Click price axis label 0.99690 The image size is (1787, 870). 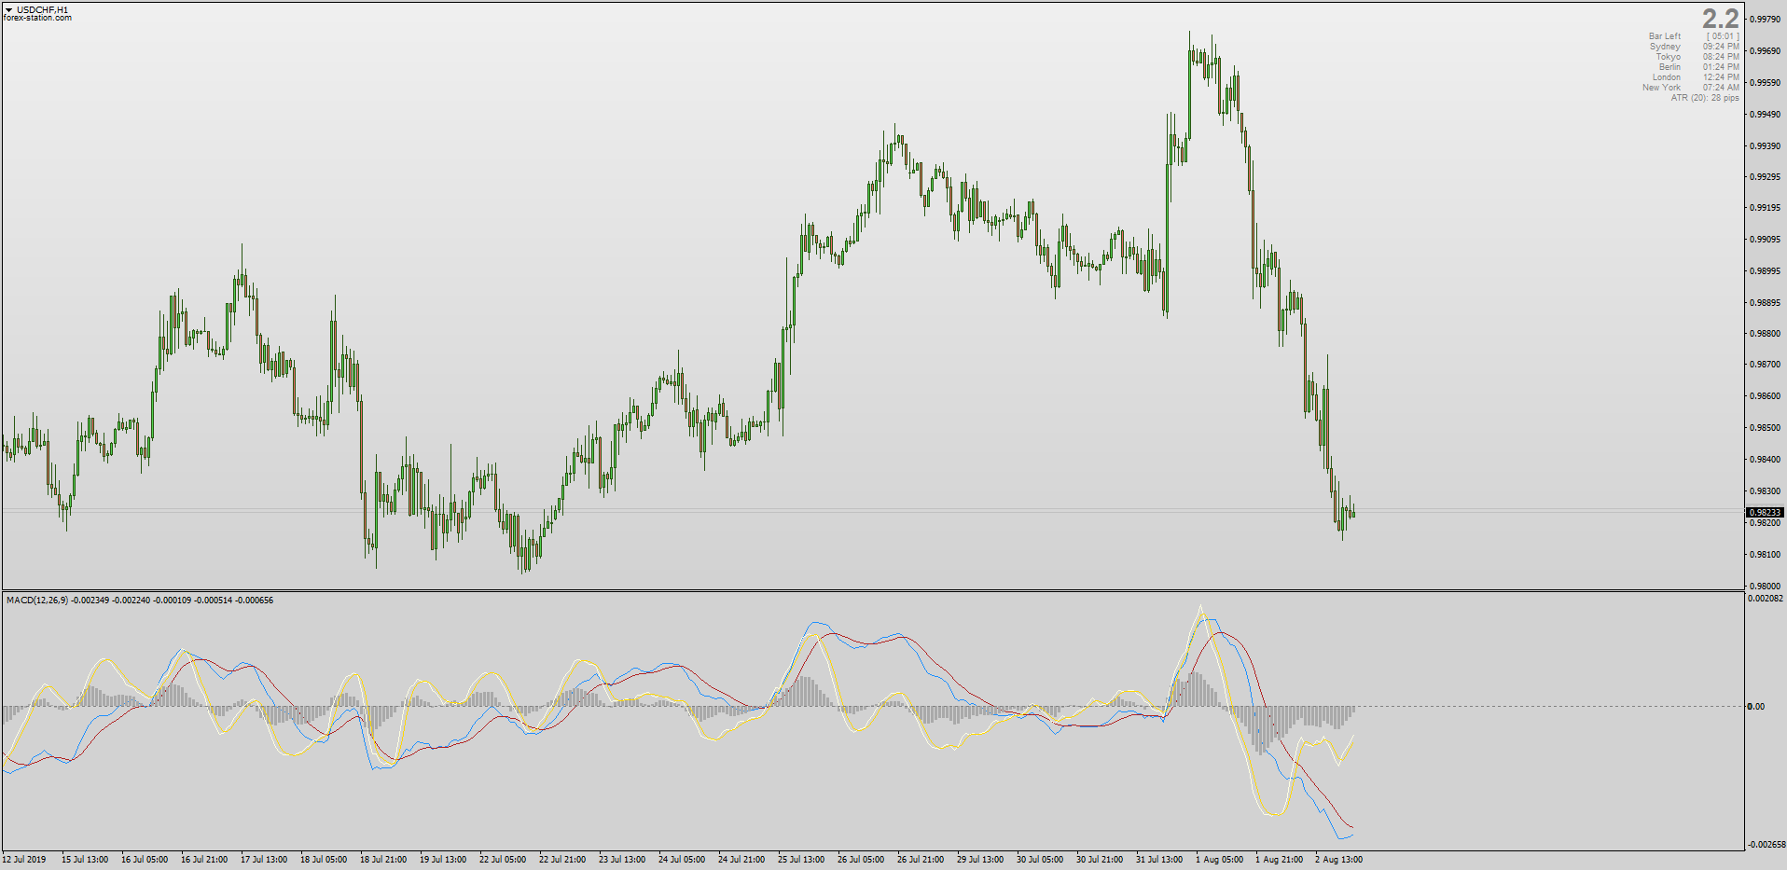(x=1766, y=51)
